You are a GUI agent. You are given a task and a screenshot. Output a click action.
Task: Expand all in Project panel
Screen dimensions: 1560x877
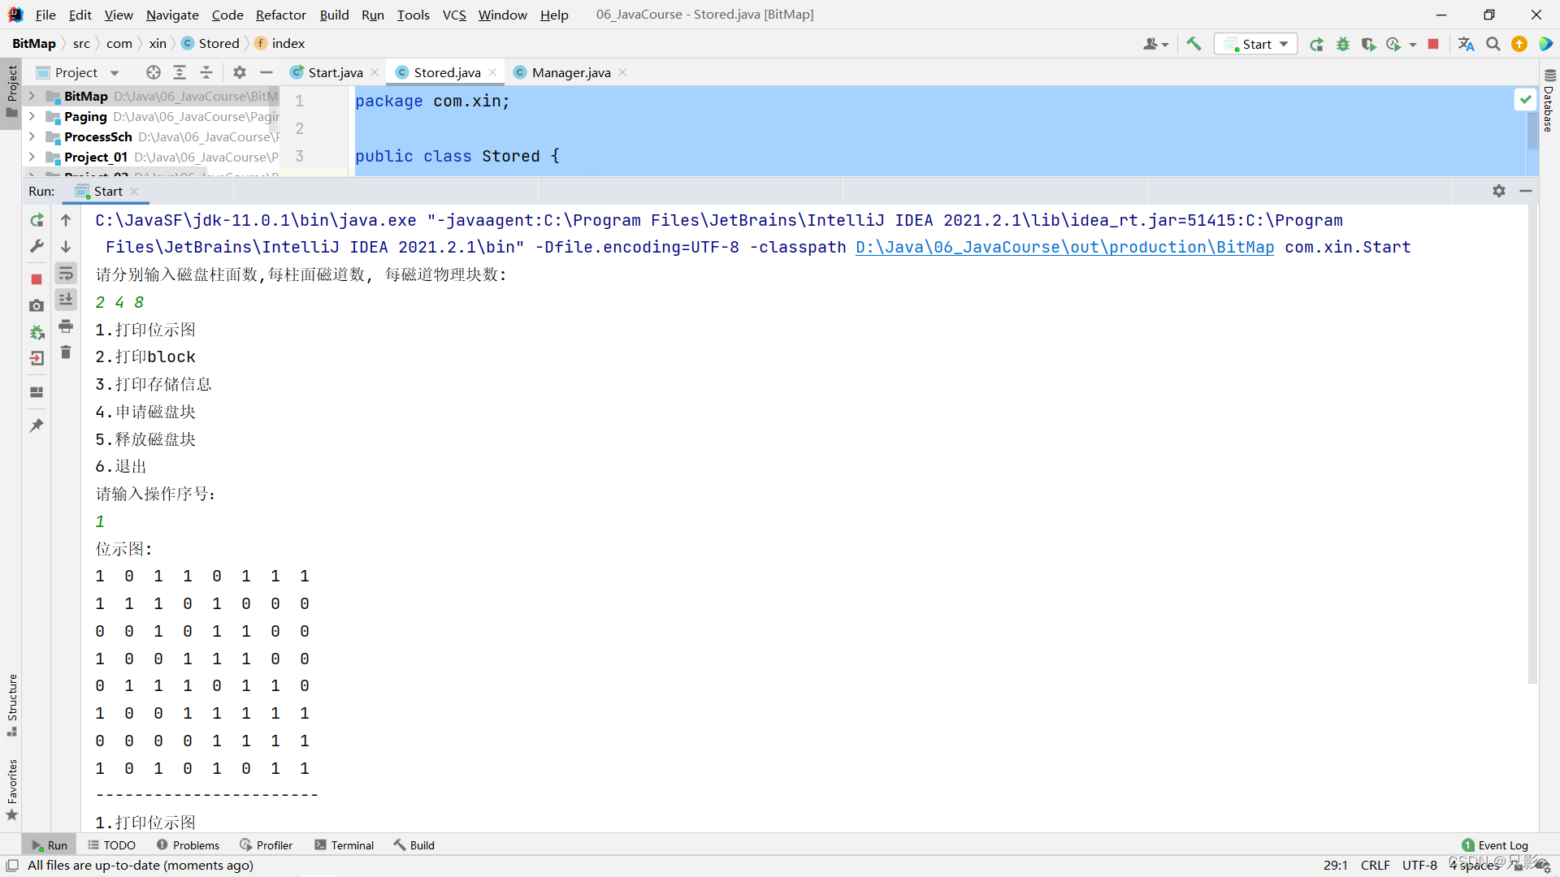[180, 72]
